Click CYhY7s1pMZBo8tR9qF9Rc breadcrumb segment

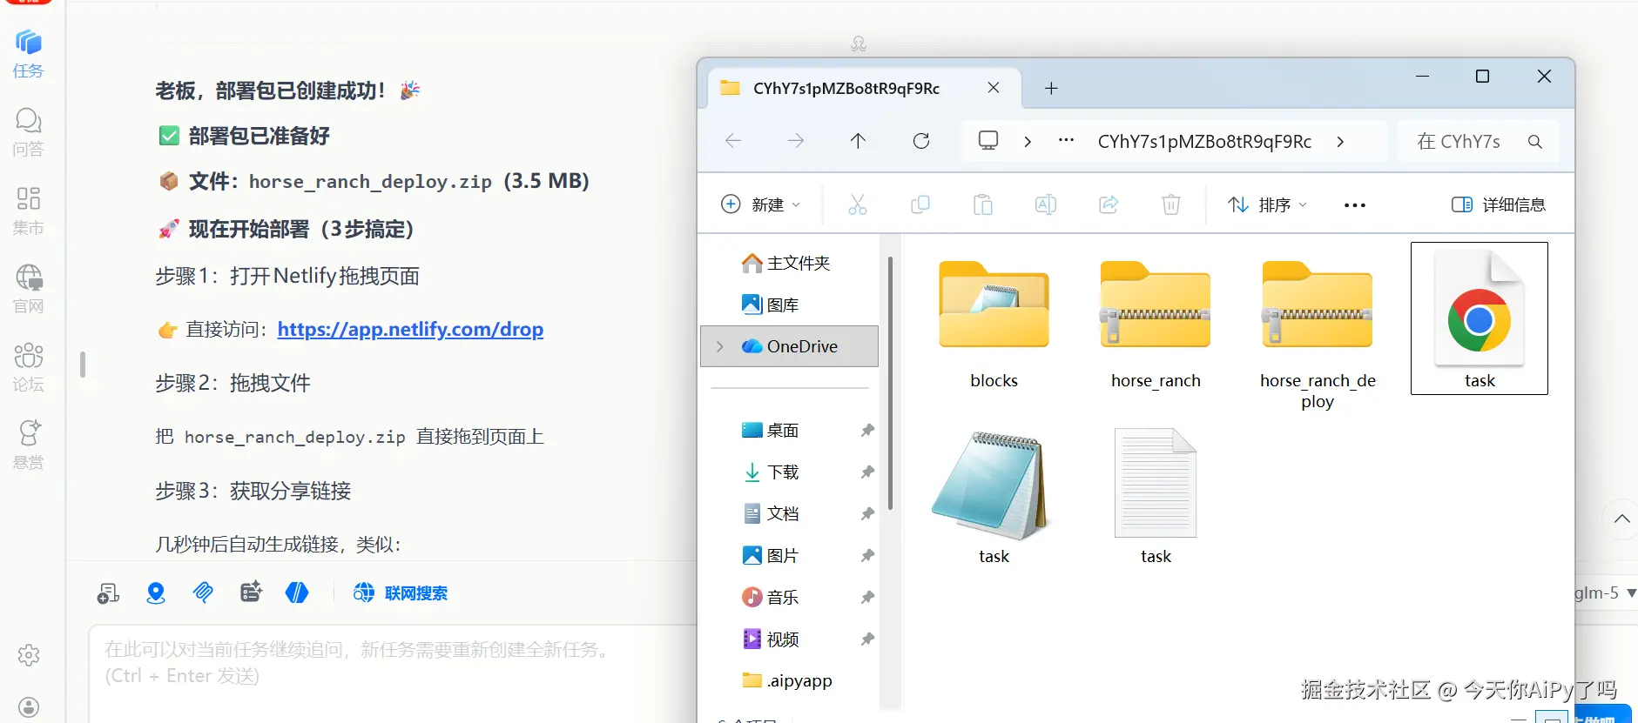pyautogui.click(x=1204, y=142)
